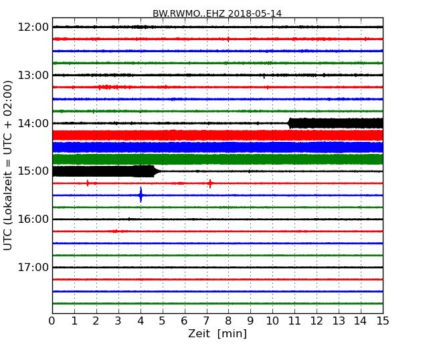This screenshot has width=435, height=348.
Task: Click the plot title BW.RWMO..EHZ 2018-05-14
Action: (217, 13)
